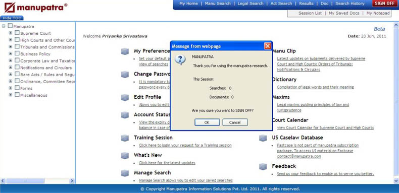Viewport: 399px width, 193px height.
Task: Click the main page scroll-up arrow
Action: click(x=396, y=25)
